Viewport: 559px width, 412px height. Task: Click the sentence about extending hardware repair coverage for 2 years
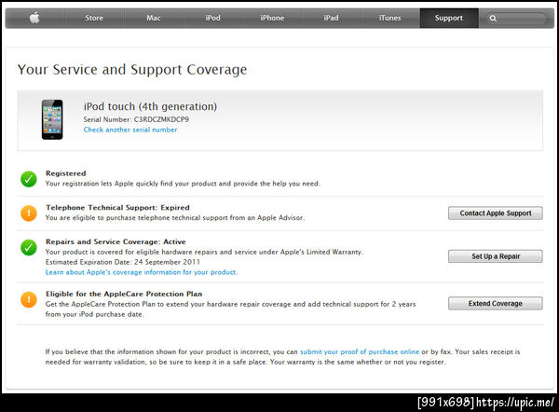(231, 309)
